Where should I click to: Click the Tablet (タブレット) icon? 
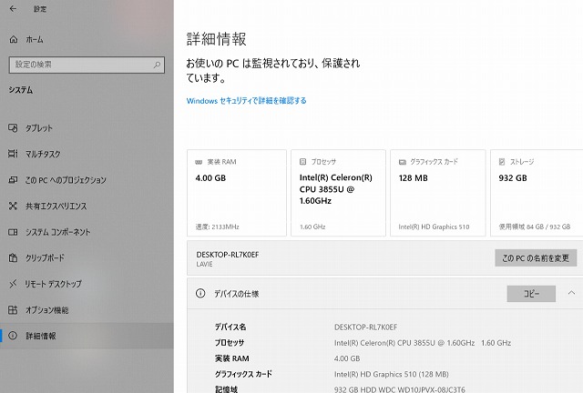click(x=13, y=128)
